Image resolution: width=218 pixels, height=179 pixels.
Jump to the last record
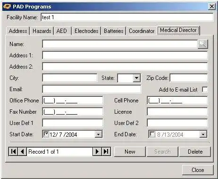point(106,151)
